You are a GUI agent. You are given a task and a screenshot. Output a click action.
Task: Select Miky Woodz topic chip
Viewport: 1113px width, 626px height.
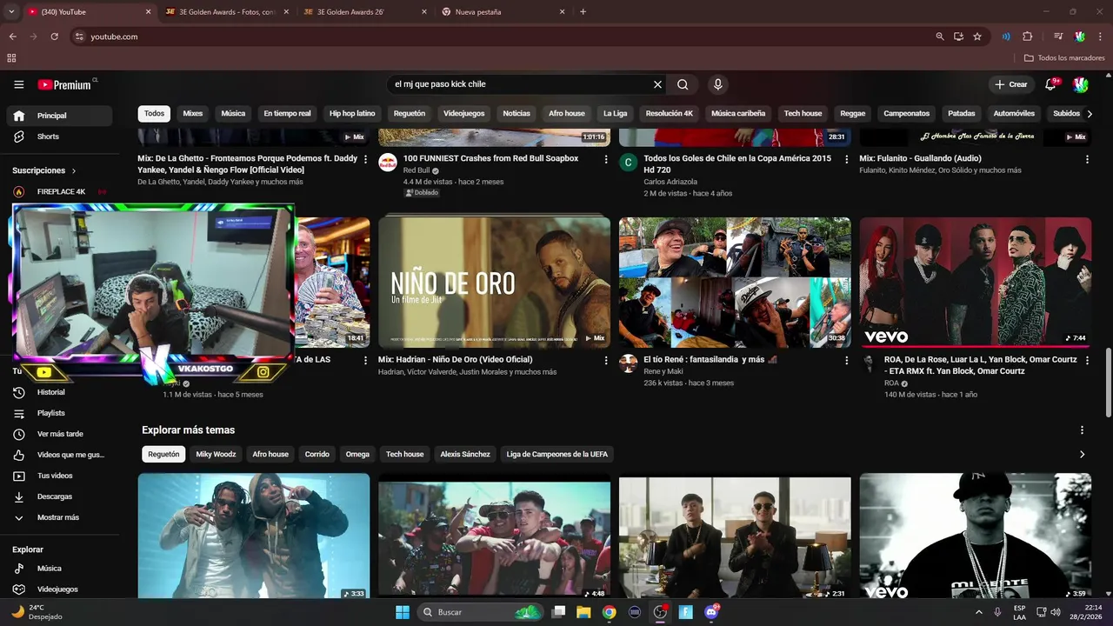click(x=216, y=454)
